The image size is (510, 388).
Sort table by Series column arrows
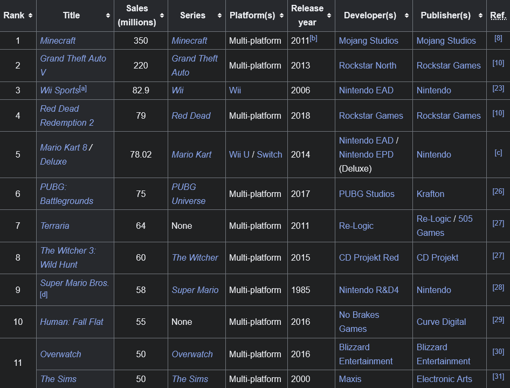tap(219, 16)
